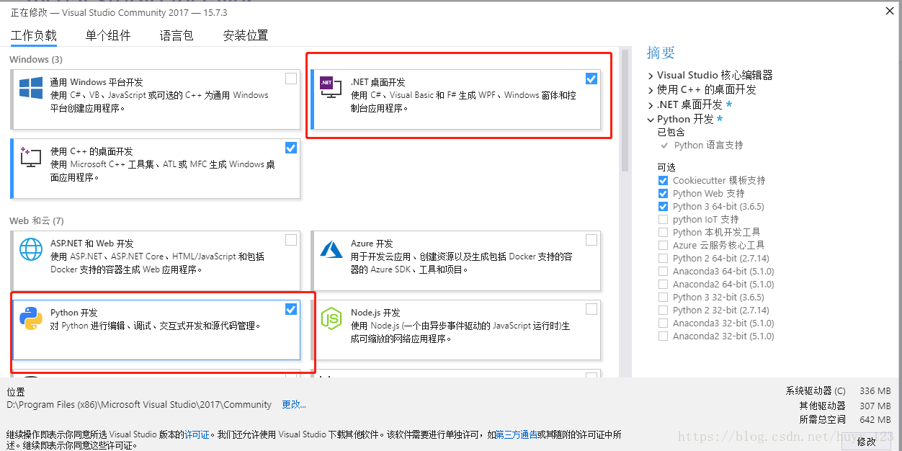Toggle the Universal Windows platform workload checkbox
Image resolution: width=902 pixels, height=451 pixels.
coord(291,79)
